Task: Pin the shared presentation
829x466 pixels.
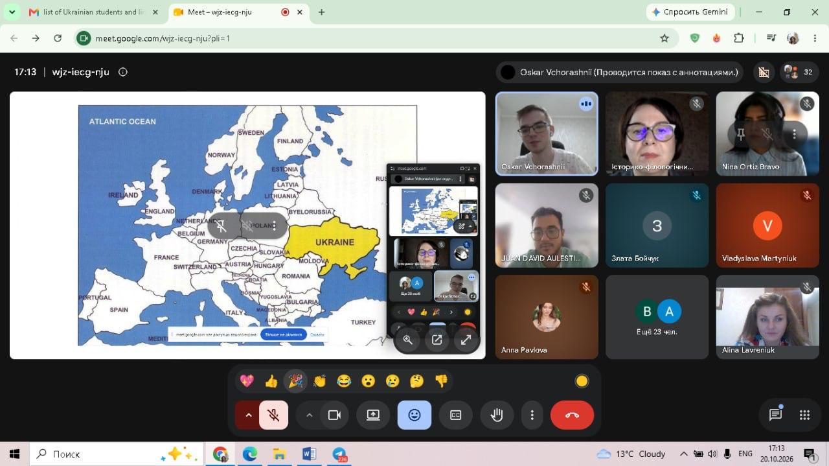Action: tap(221, 226)
